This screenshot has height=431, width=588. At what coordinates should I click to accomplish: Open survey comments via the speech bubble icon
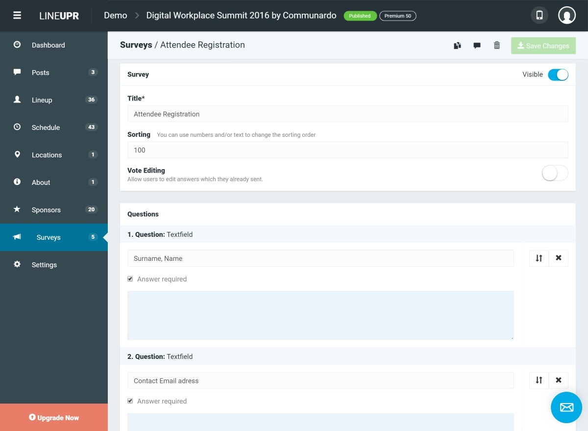pos(477,45)
